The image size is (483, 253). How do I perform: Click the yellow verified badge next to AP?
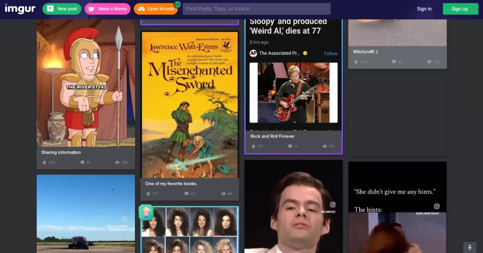(305, 53)
